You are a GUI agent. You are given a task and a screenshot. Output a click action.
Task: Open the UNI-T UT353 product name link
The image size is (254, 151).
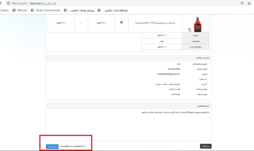155,23
